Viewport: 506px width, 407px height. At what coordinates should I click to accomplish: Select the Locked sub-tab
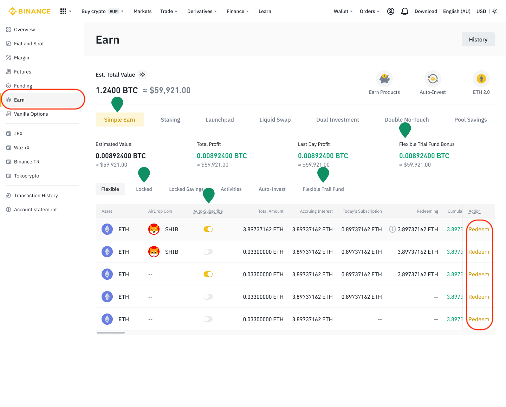[144, 189]
